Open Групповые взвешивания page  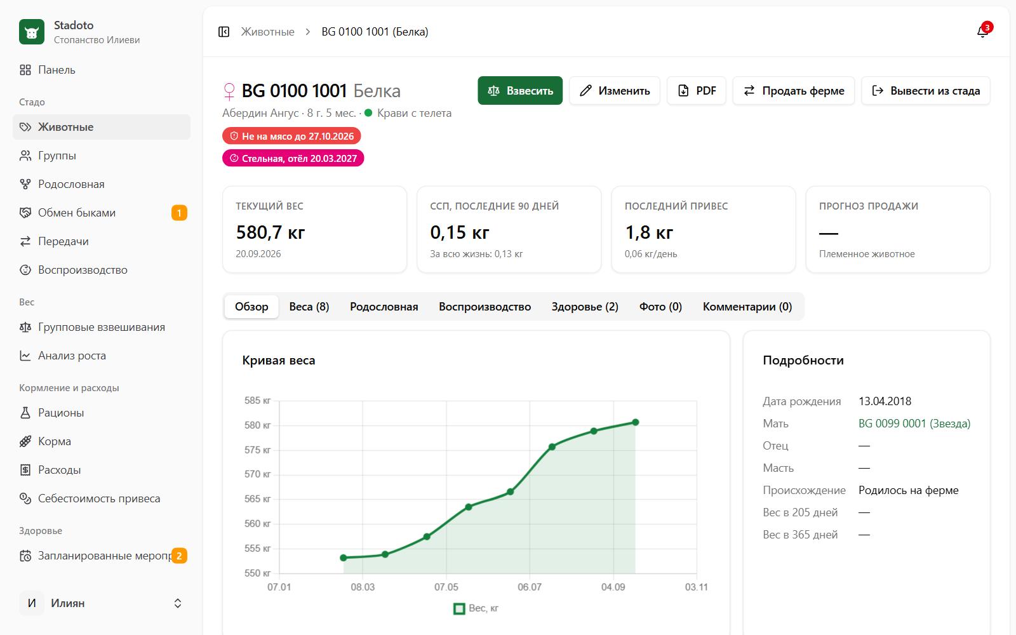pos(102,327)
